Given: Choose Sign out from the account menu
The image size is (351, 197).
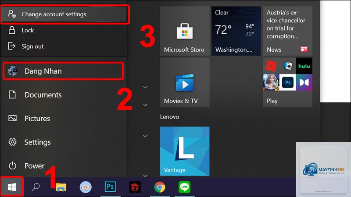Looking at the screenshot, I should (x=64, y=46).
